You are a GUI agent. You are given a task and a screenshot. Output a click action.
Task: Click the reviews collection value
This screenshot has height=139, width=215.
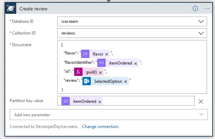tap(68, 33)
